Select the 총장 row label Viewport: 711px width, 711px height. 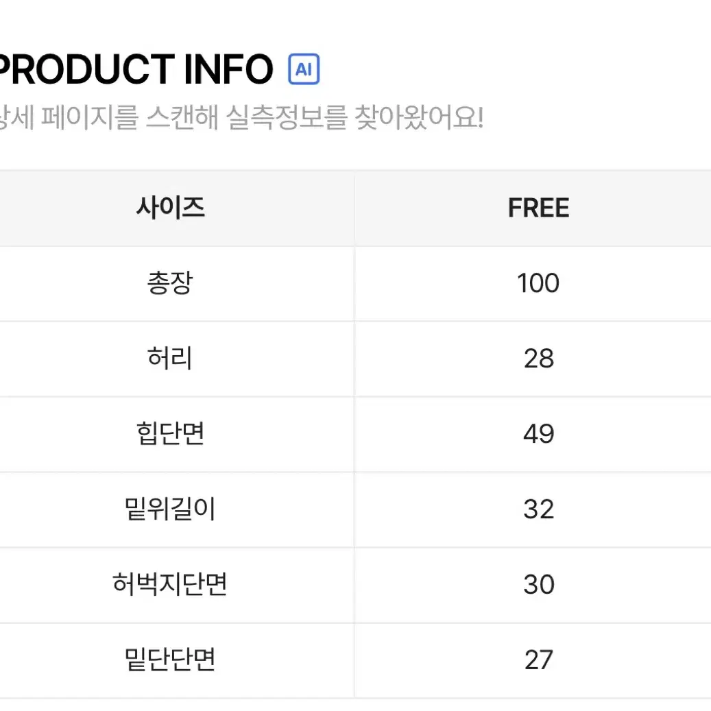click(171, 283)
